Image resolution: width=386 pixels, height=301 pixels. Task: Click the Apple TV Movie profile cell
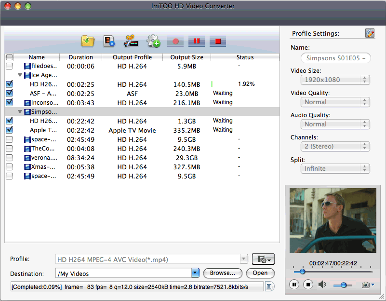pyautogui.click(x=132, y=130)
